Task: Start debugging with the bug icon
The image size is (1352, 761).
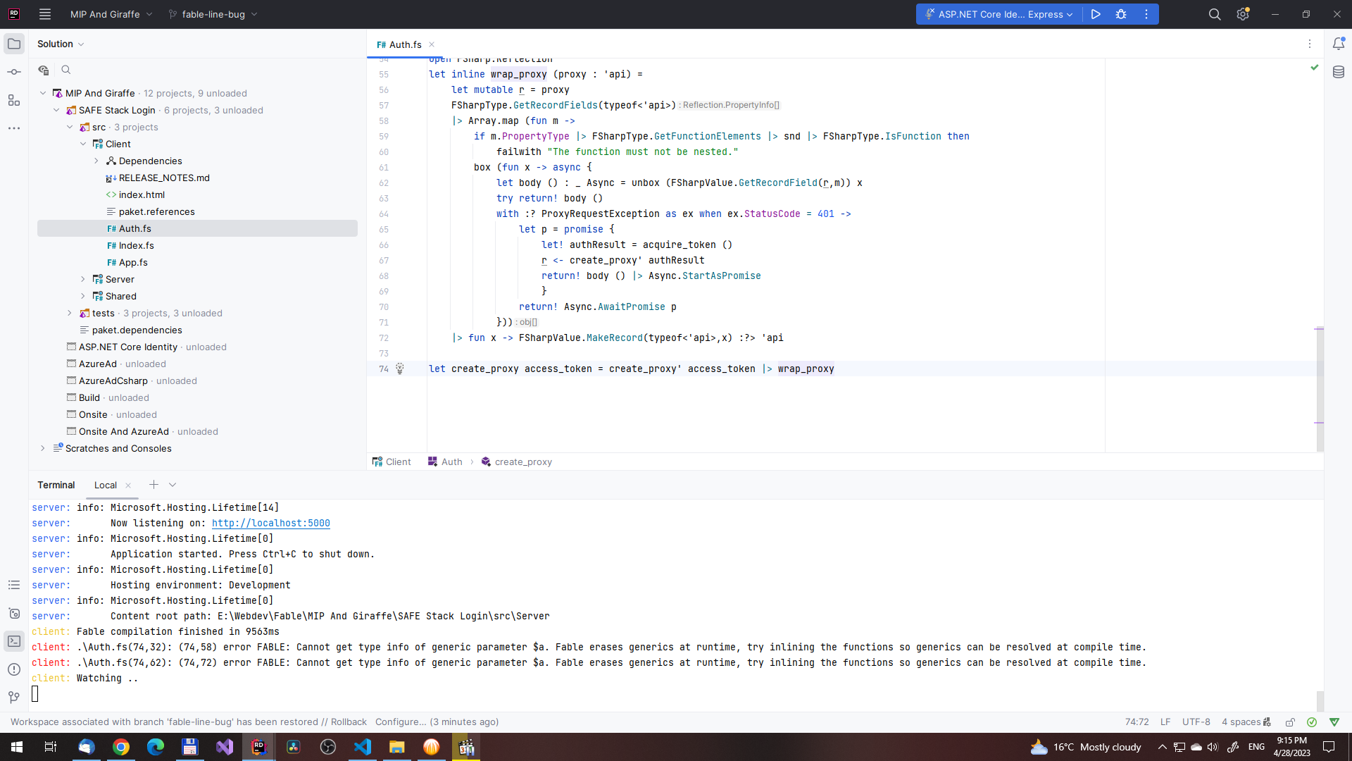Action: tap(1121, 14)
